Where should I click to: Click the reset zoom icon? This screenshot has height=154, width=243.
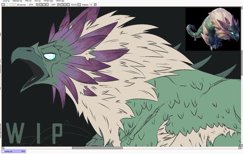coord(47,5)
